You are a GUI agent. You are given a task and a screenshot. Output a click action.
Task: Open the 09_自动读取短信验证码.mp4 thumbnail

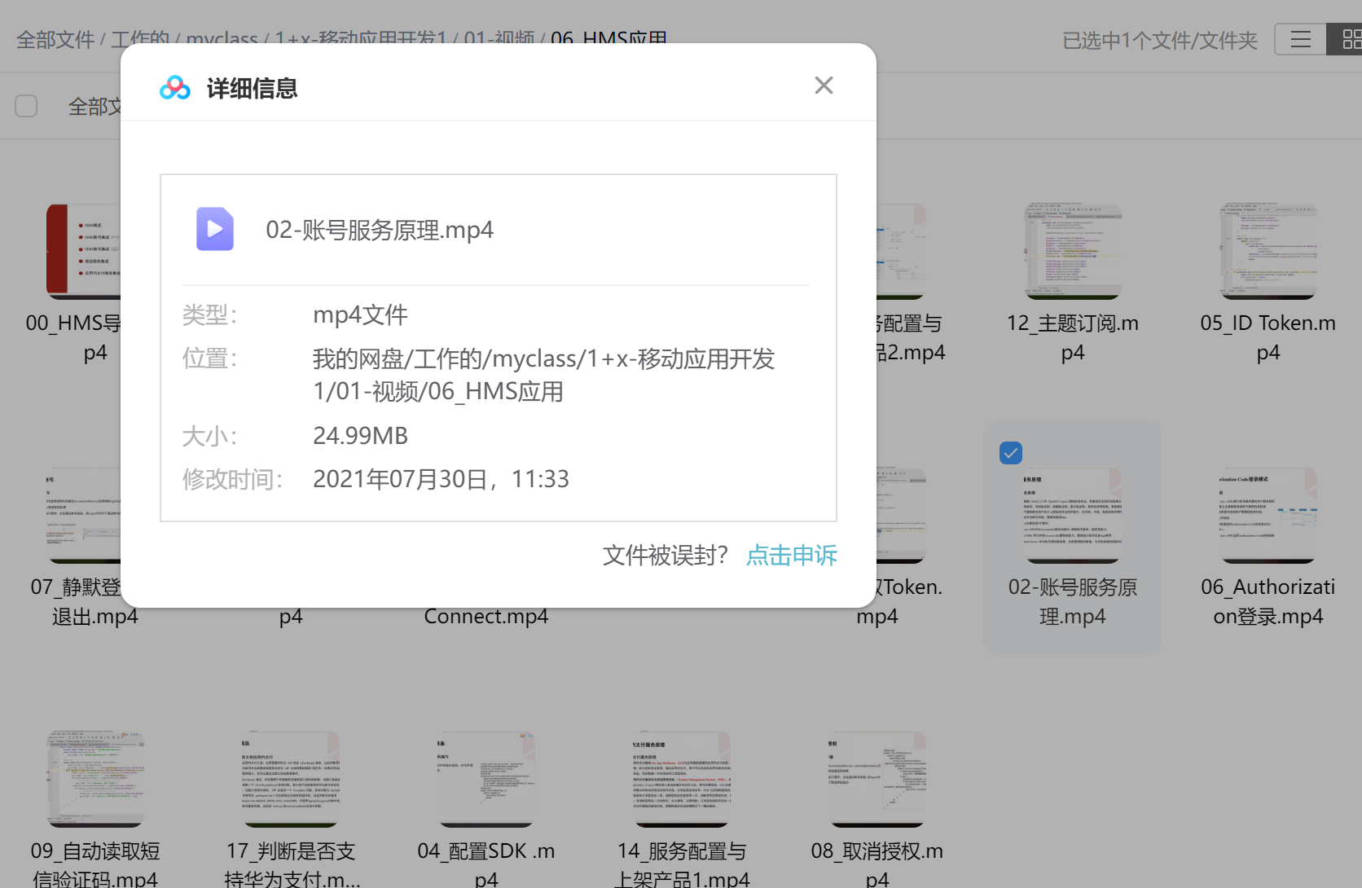[x=95, y=780]
